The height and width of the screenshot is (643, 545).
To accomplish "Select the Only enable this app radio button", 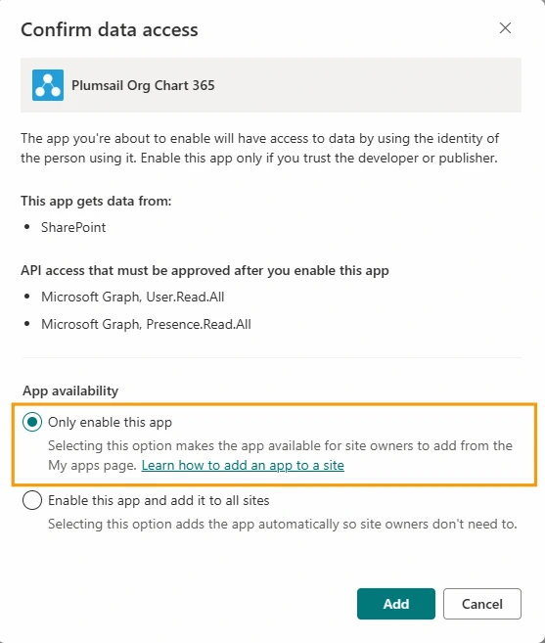I will 32,422.
